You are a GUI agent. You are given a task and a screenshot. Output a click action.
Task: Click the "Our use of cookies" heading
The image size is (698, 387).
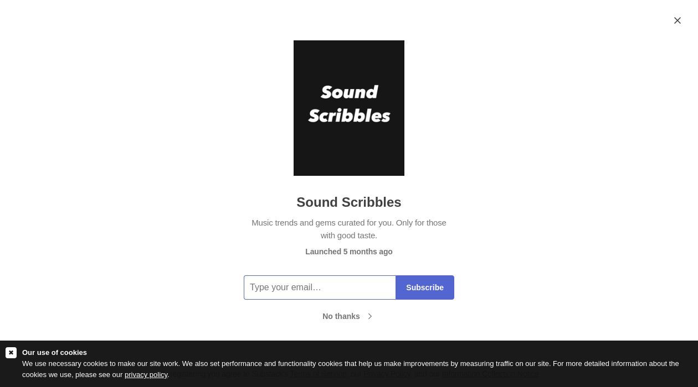pyautogui.click(x=54, y=352)
